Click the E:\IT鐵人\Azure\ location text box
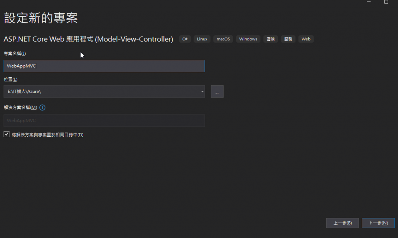This screenshot has width=398, height=238. click(x=101, y=92)
